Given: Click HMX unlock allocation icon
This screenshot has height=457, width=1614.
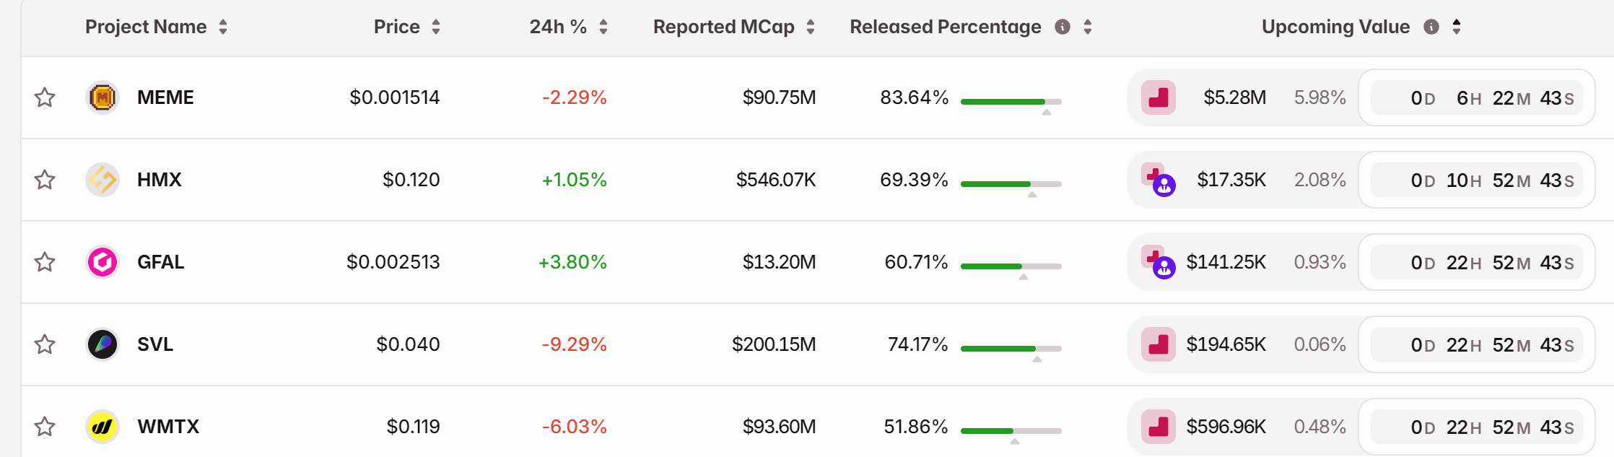Looking at the screenshot, I should pos(1159,180).
